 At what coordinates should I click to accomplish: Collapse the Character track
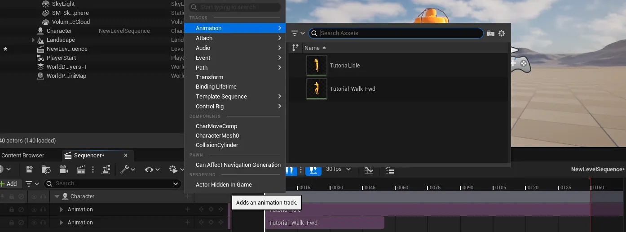click(57, 196)
